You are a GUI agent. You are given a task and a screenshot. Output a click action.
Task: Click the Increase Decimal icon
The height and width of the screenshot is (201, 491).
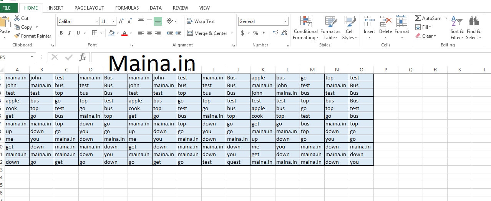275,33
